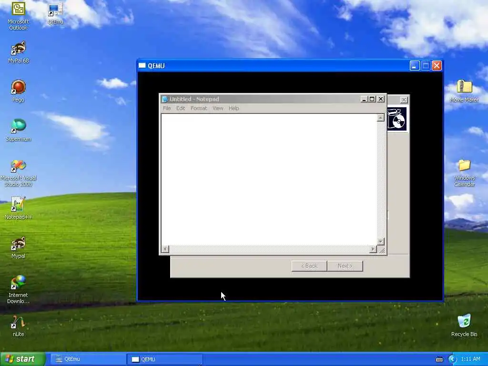Click the Notepad resize grip corner

(x=382, y=250)
